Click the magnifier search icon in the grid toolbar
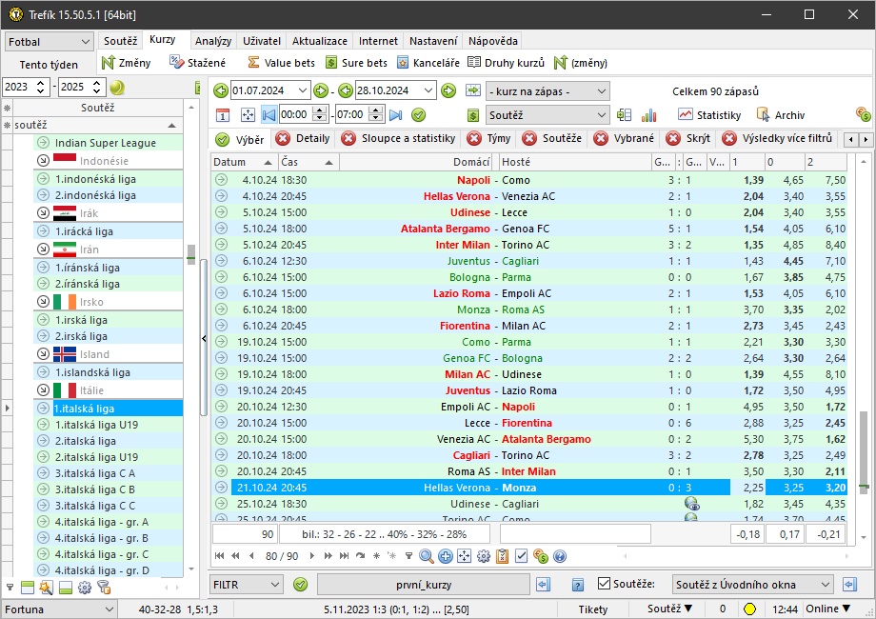The height and width of the screenshot is (619, 876). pos(427,556)
